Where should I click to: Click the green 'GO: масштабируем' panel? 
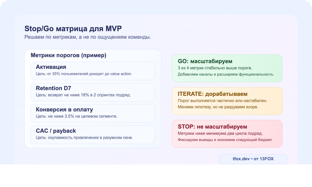(x=227, y=68)
